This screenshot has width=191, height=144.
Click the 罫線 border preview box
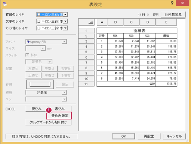tap(40, 84)
